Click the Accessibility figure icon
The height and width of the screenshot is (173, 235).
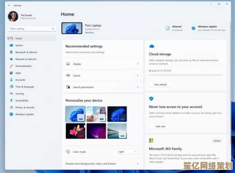pos(11,100)
